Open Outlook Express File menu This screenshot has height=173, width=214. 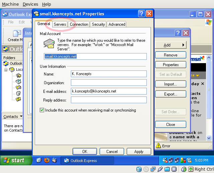pyautogui.click(x=11, y=22)
